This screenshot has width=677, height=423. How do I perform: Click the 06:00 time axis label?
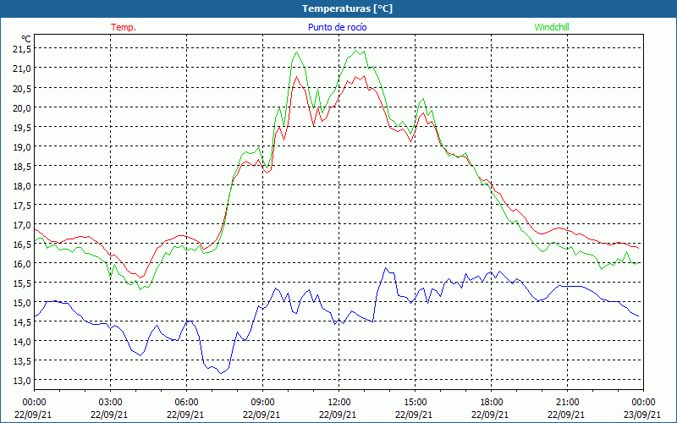[186, 402]
